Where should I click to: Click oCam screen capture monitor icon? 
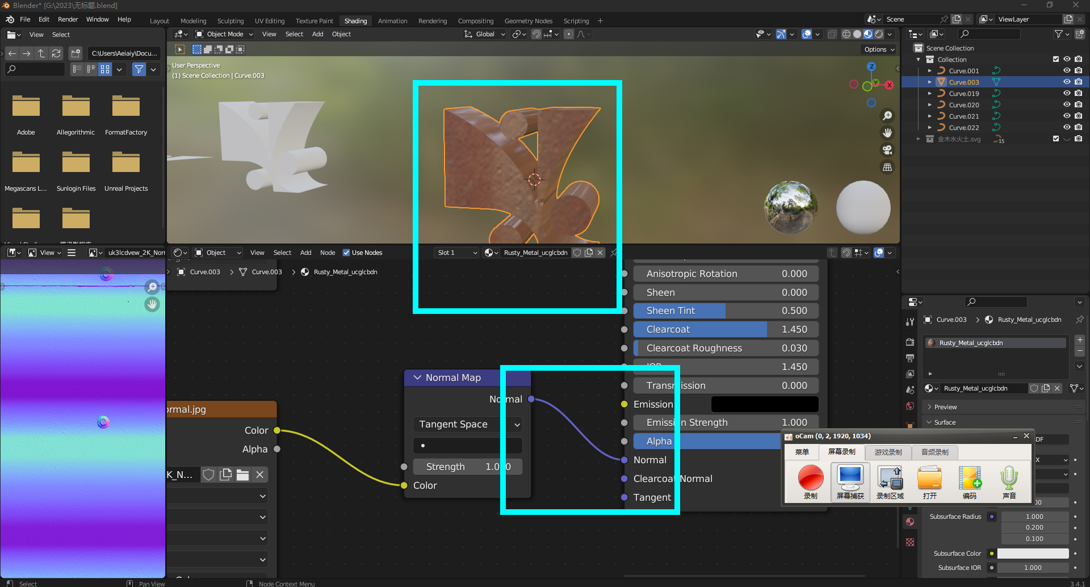[x=850, y=482]
